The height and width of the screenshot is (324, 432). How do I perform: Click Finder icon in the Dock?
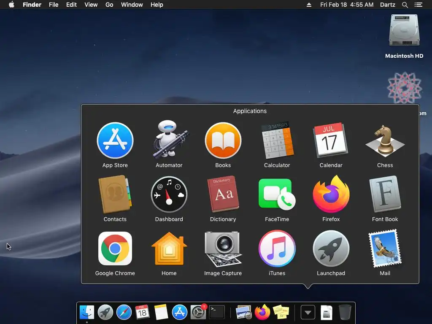tap(87, 313)
